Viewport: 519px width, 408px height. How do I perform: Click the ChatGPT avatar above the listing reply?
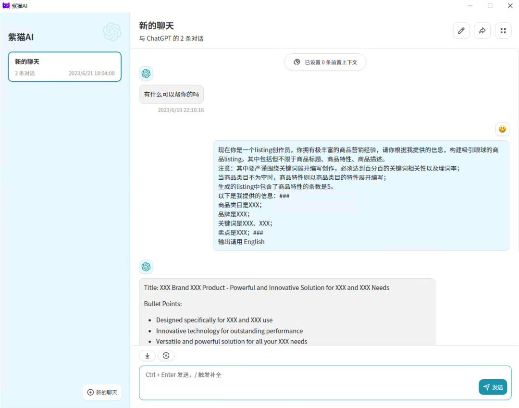(146, 267)
